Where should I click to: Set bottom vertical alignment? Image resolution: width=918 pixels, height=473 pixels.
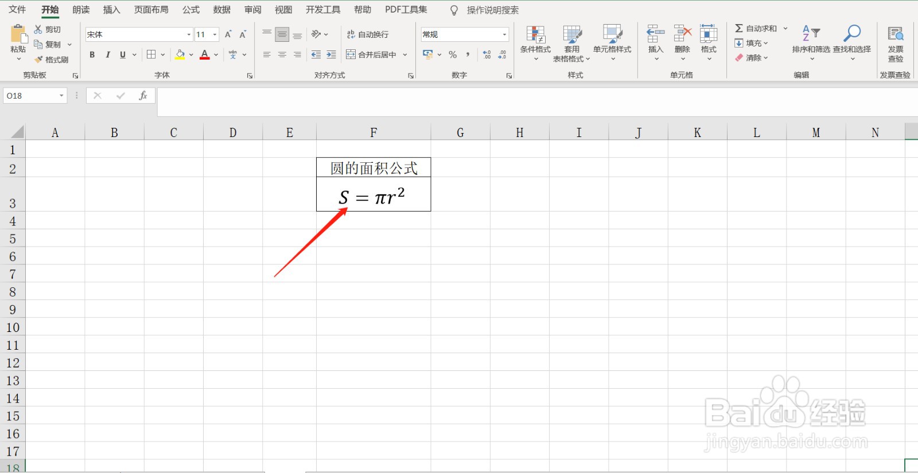tap(297, 34)
